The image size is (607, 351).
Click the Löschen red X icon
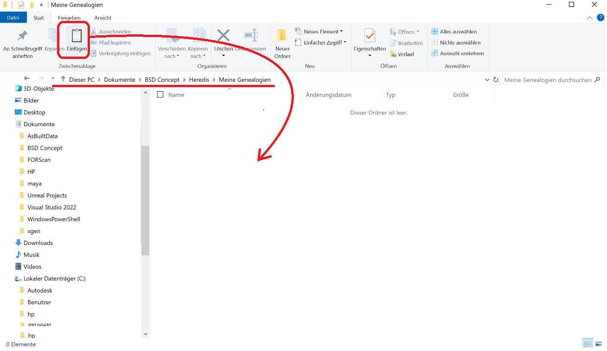(x=224, y=36)
